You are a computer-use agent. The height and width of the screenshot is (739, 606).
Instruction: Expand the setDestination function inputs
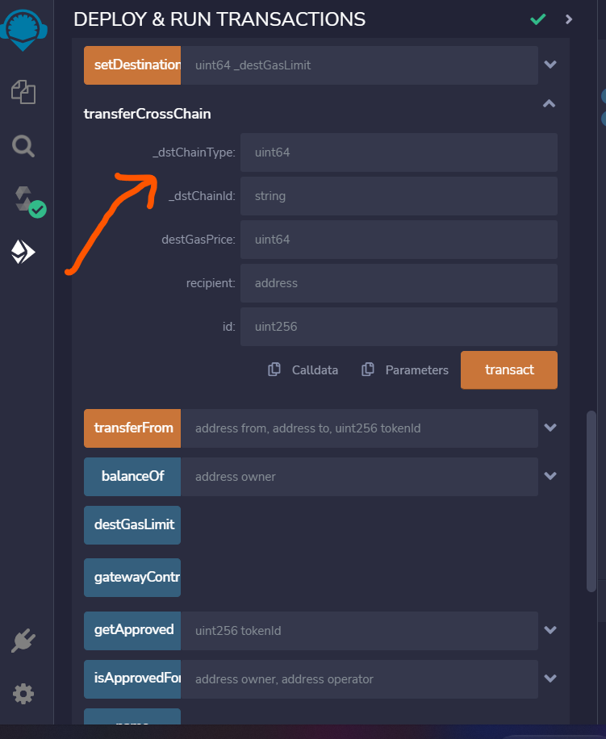tap(549, 65)
